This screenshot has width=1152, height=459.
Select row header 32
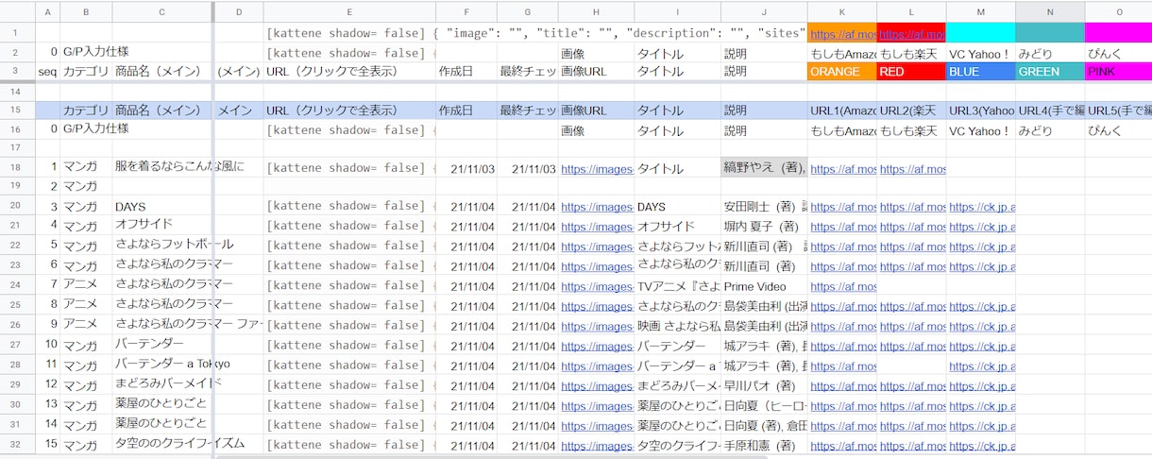tap(17, 444)
